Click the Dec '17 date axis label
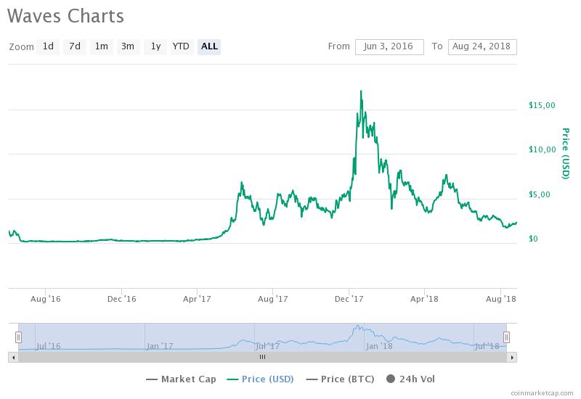Image resolution: width=581 pixels, height=399 pixels. point(349,299)
